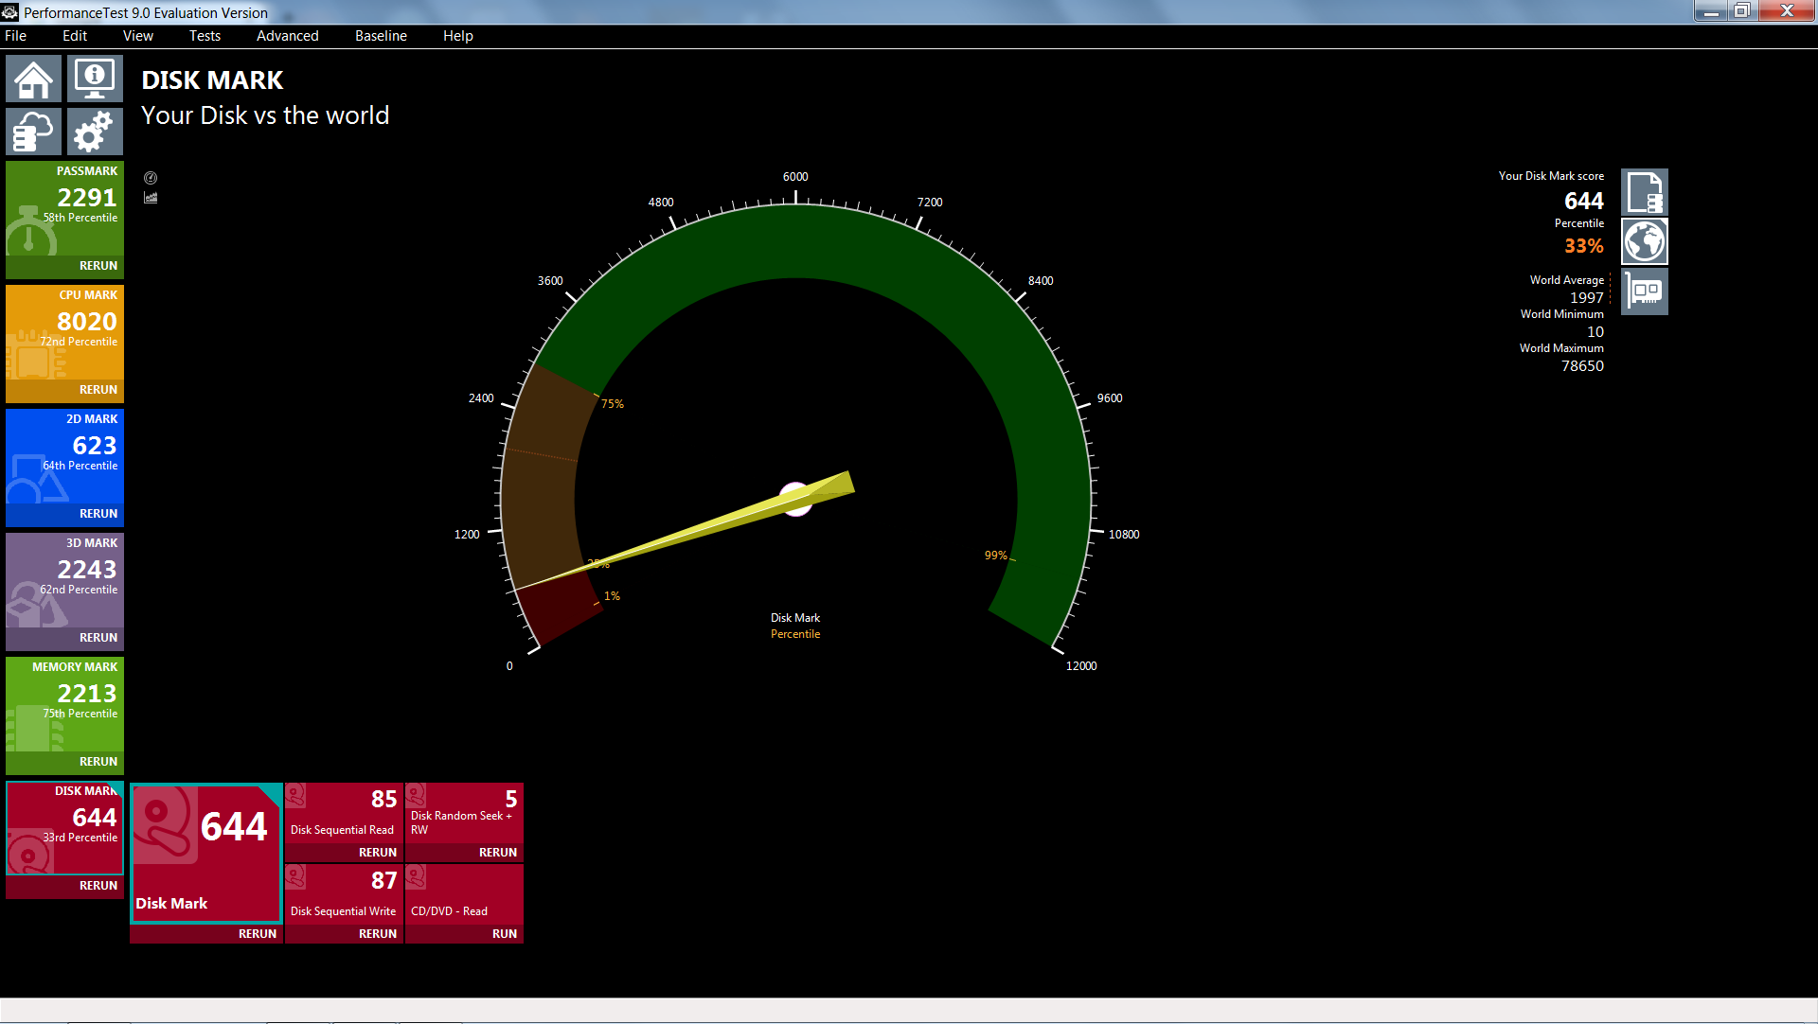Click the Disk Sequential Read drive icon
This screenshot has height=1024, width=1818.
click(295, 795)
